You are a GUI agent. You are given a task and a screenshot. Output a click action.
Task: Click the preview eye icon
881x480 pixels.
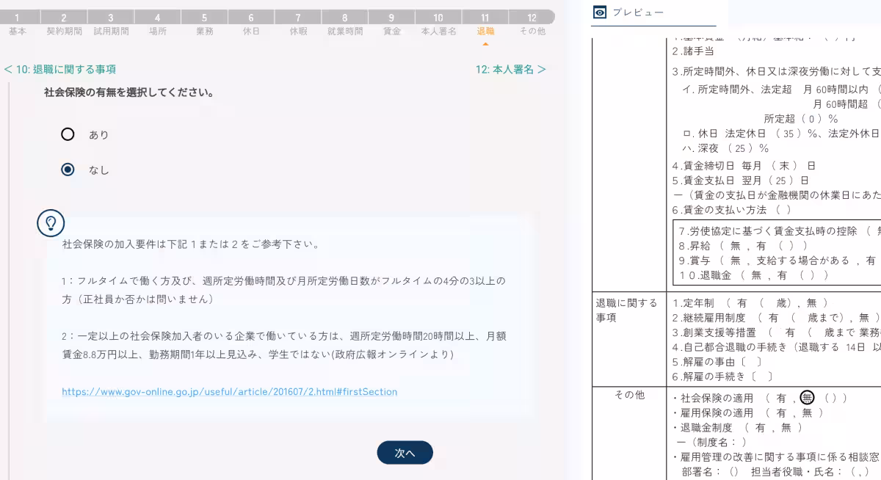click(600, 12)
